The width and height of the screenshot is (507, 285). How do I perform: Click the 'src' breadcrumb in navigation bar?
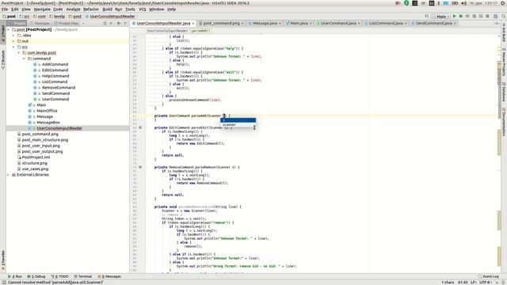(x=26, y=16)
